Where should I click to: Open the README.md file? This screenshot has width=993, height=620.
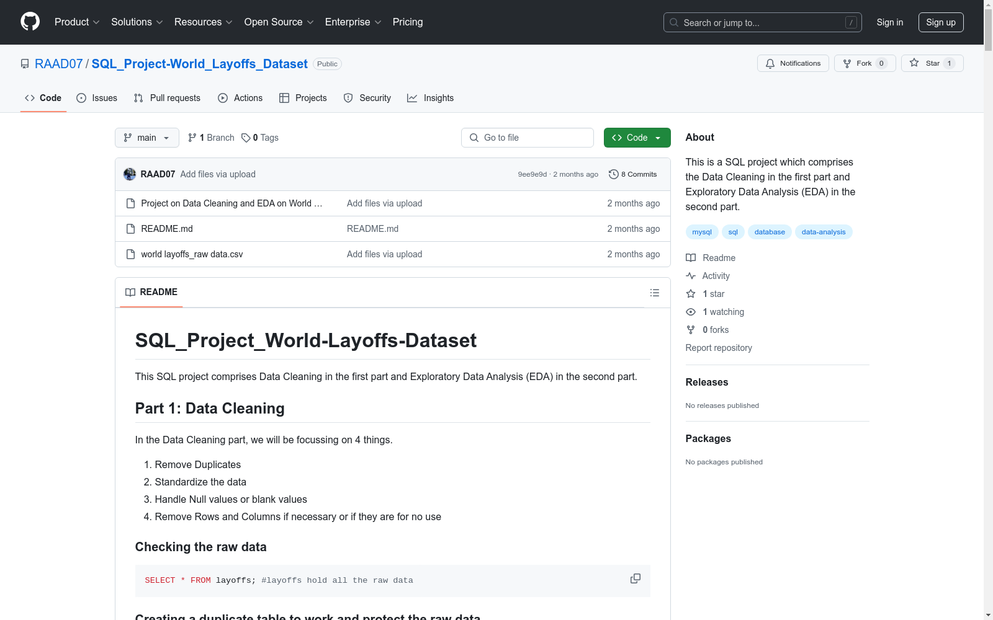tap(167, 229)
